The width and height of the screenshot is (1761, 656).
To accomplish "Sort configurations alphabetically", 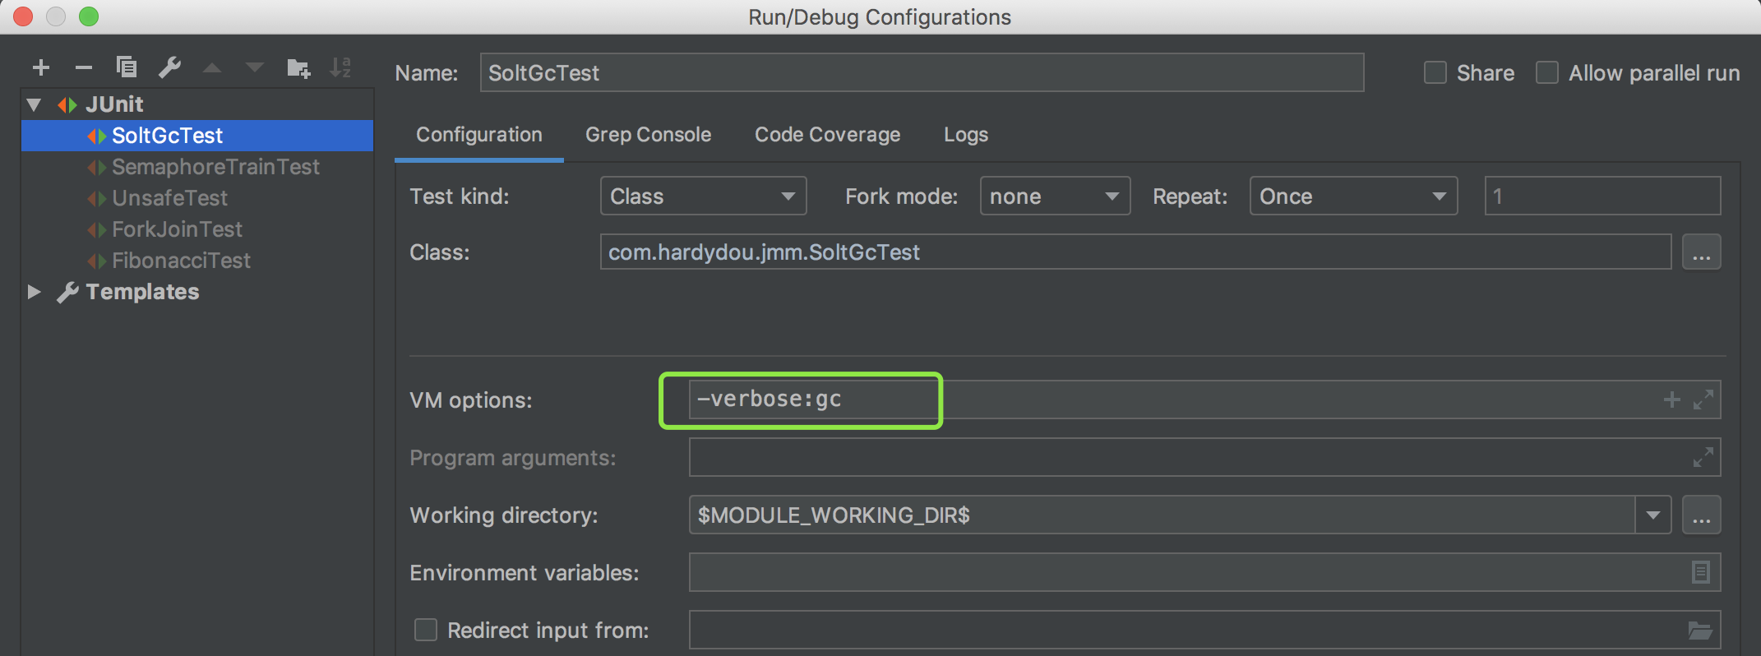I will click(340, 67).
